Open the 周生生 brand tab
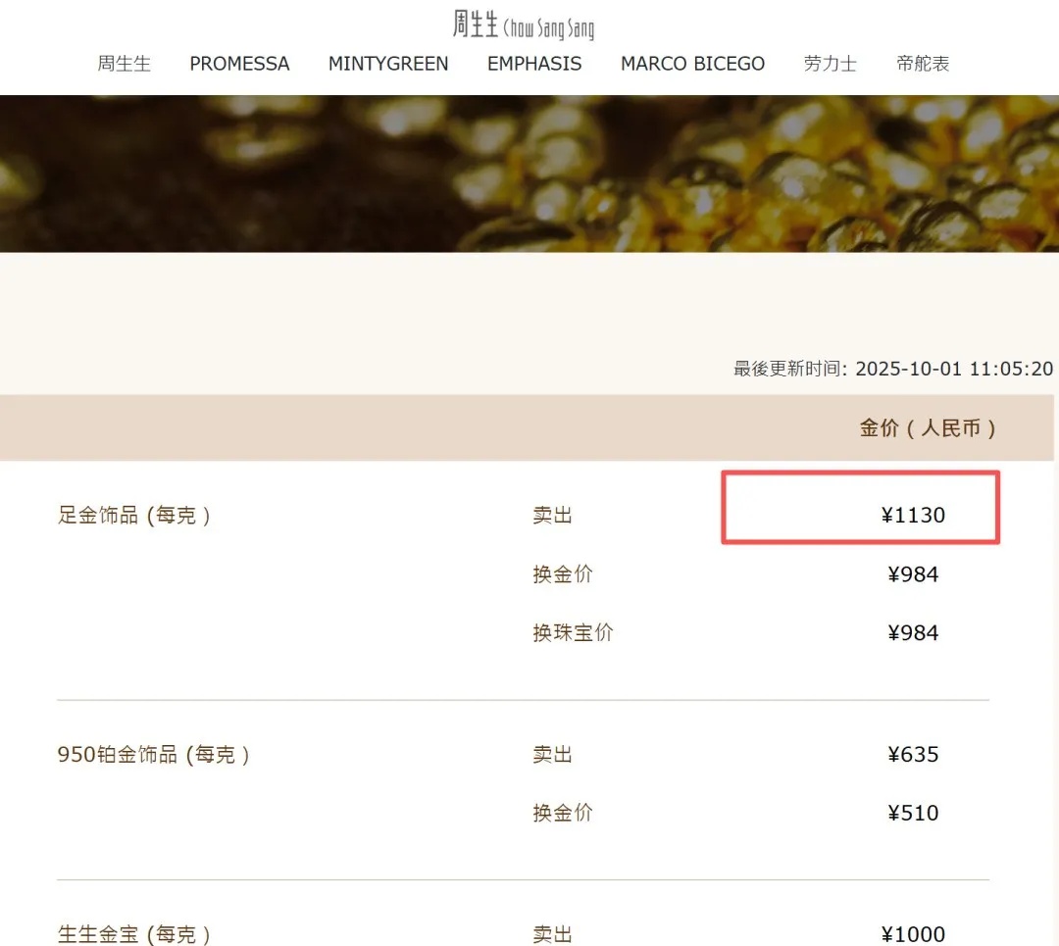 click(125, 64)
